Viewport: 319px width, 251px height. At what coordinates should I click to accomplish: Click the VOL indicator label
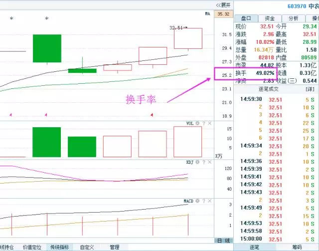pyautogui.click(x=190, y=123)
